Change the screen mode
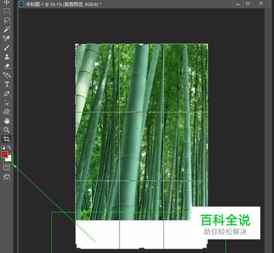Viewport: 274px width, 253px height. point(7,176)
